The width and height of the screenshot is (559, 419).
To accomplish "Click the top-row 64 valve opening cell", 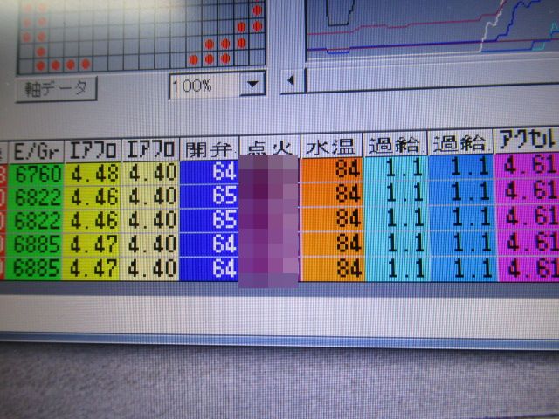I will coord(210,172).
